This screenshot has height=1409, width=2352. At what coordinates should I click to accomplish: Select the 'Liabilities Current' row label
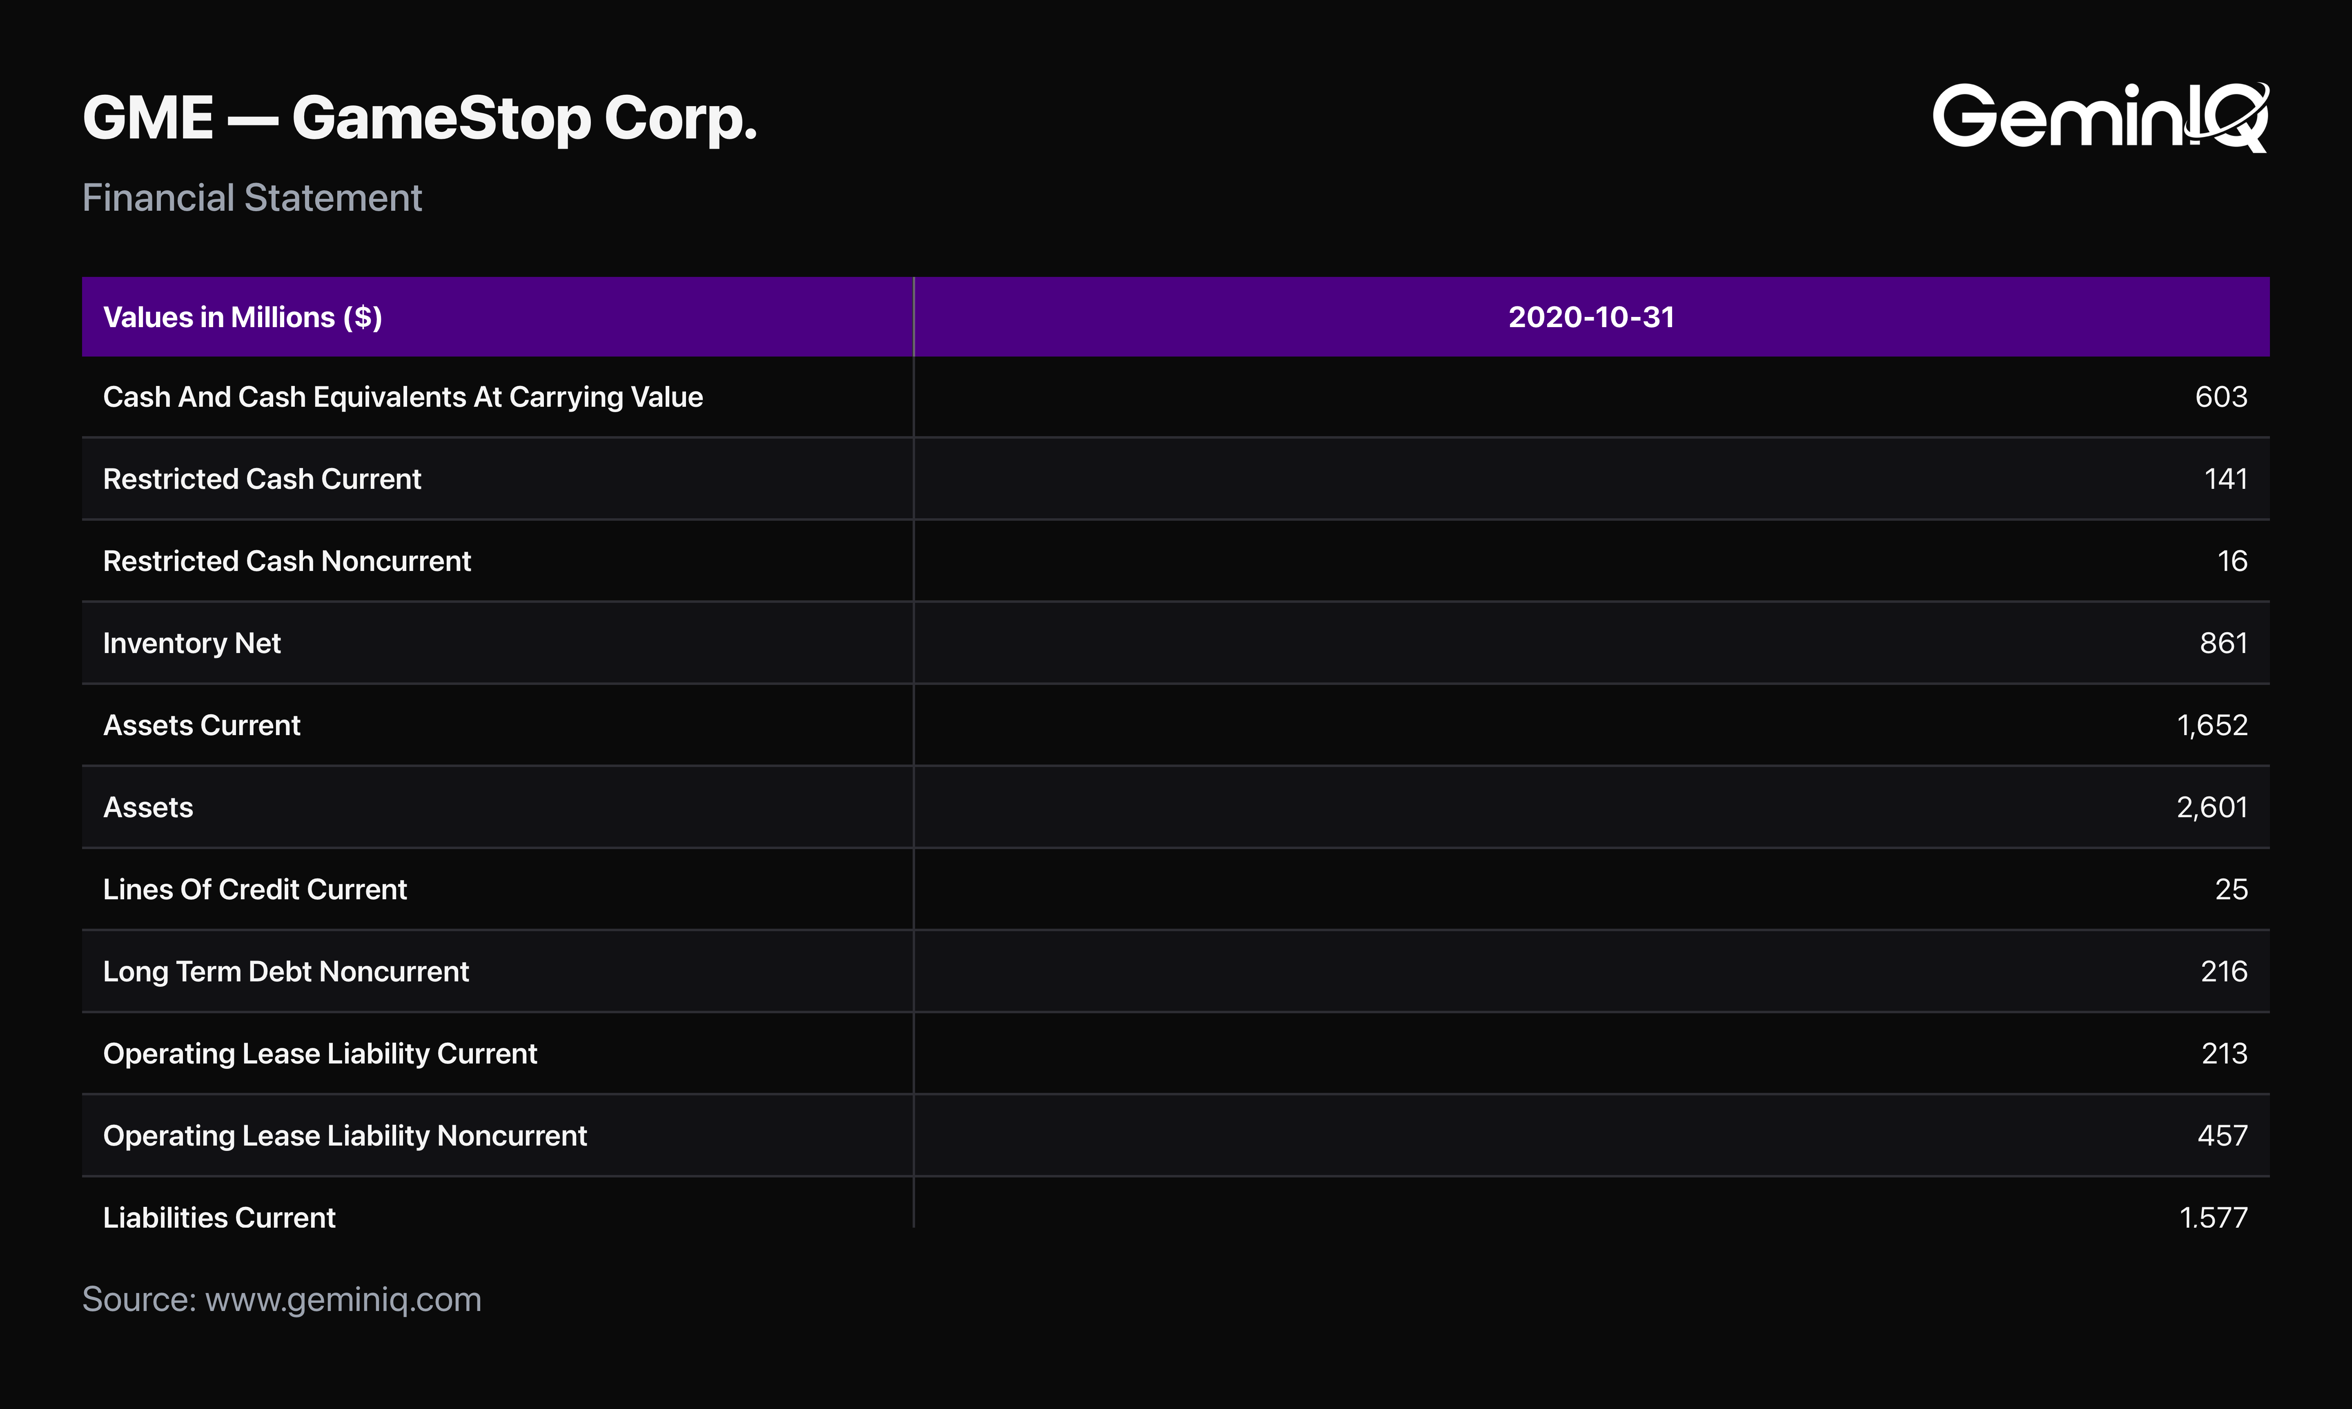(219, 1217)
